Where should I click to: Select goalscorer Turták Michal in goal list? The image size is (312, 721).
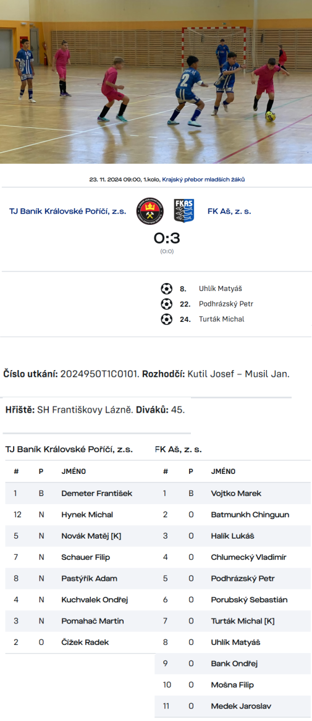point(221,319)
